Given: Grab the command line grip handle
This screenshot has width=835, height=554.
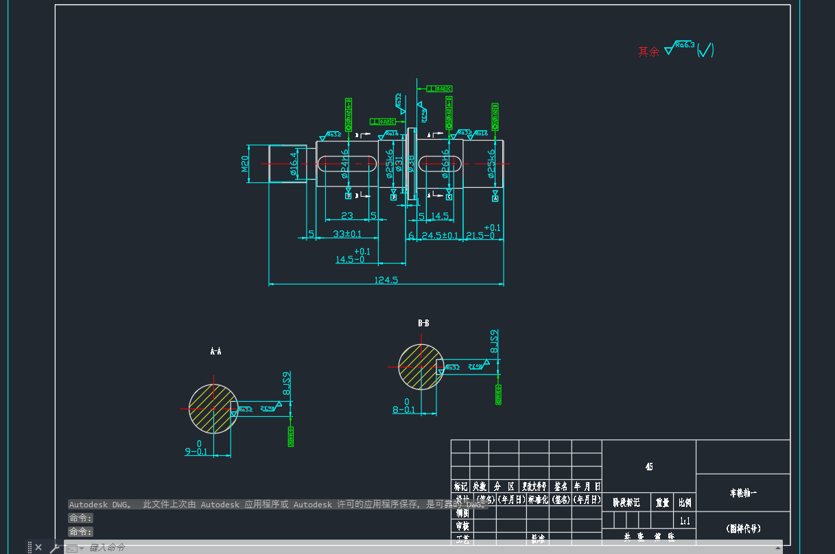Looking at the screenshot, I should click(30, 547).
